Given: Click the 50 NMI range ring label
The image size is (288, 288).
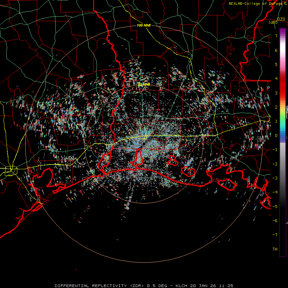Looking at the screenshot, I should click(x=144, y=84).
